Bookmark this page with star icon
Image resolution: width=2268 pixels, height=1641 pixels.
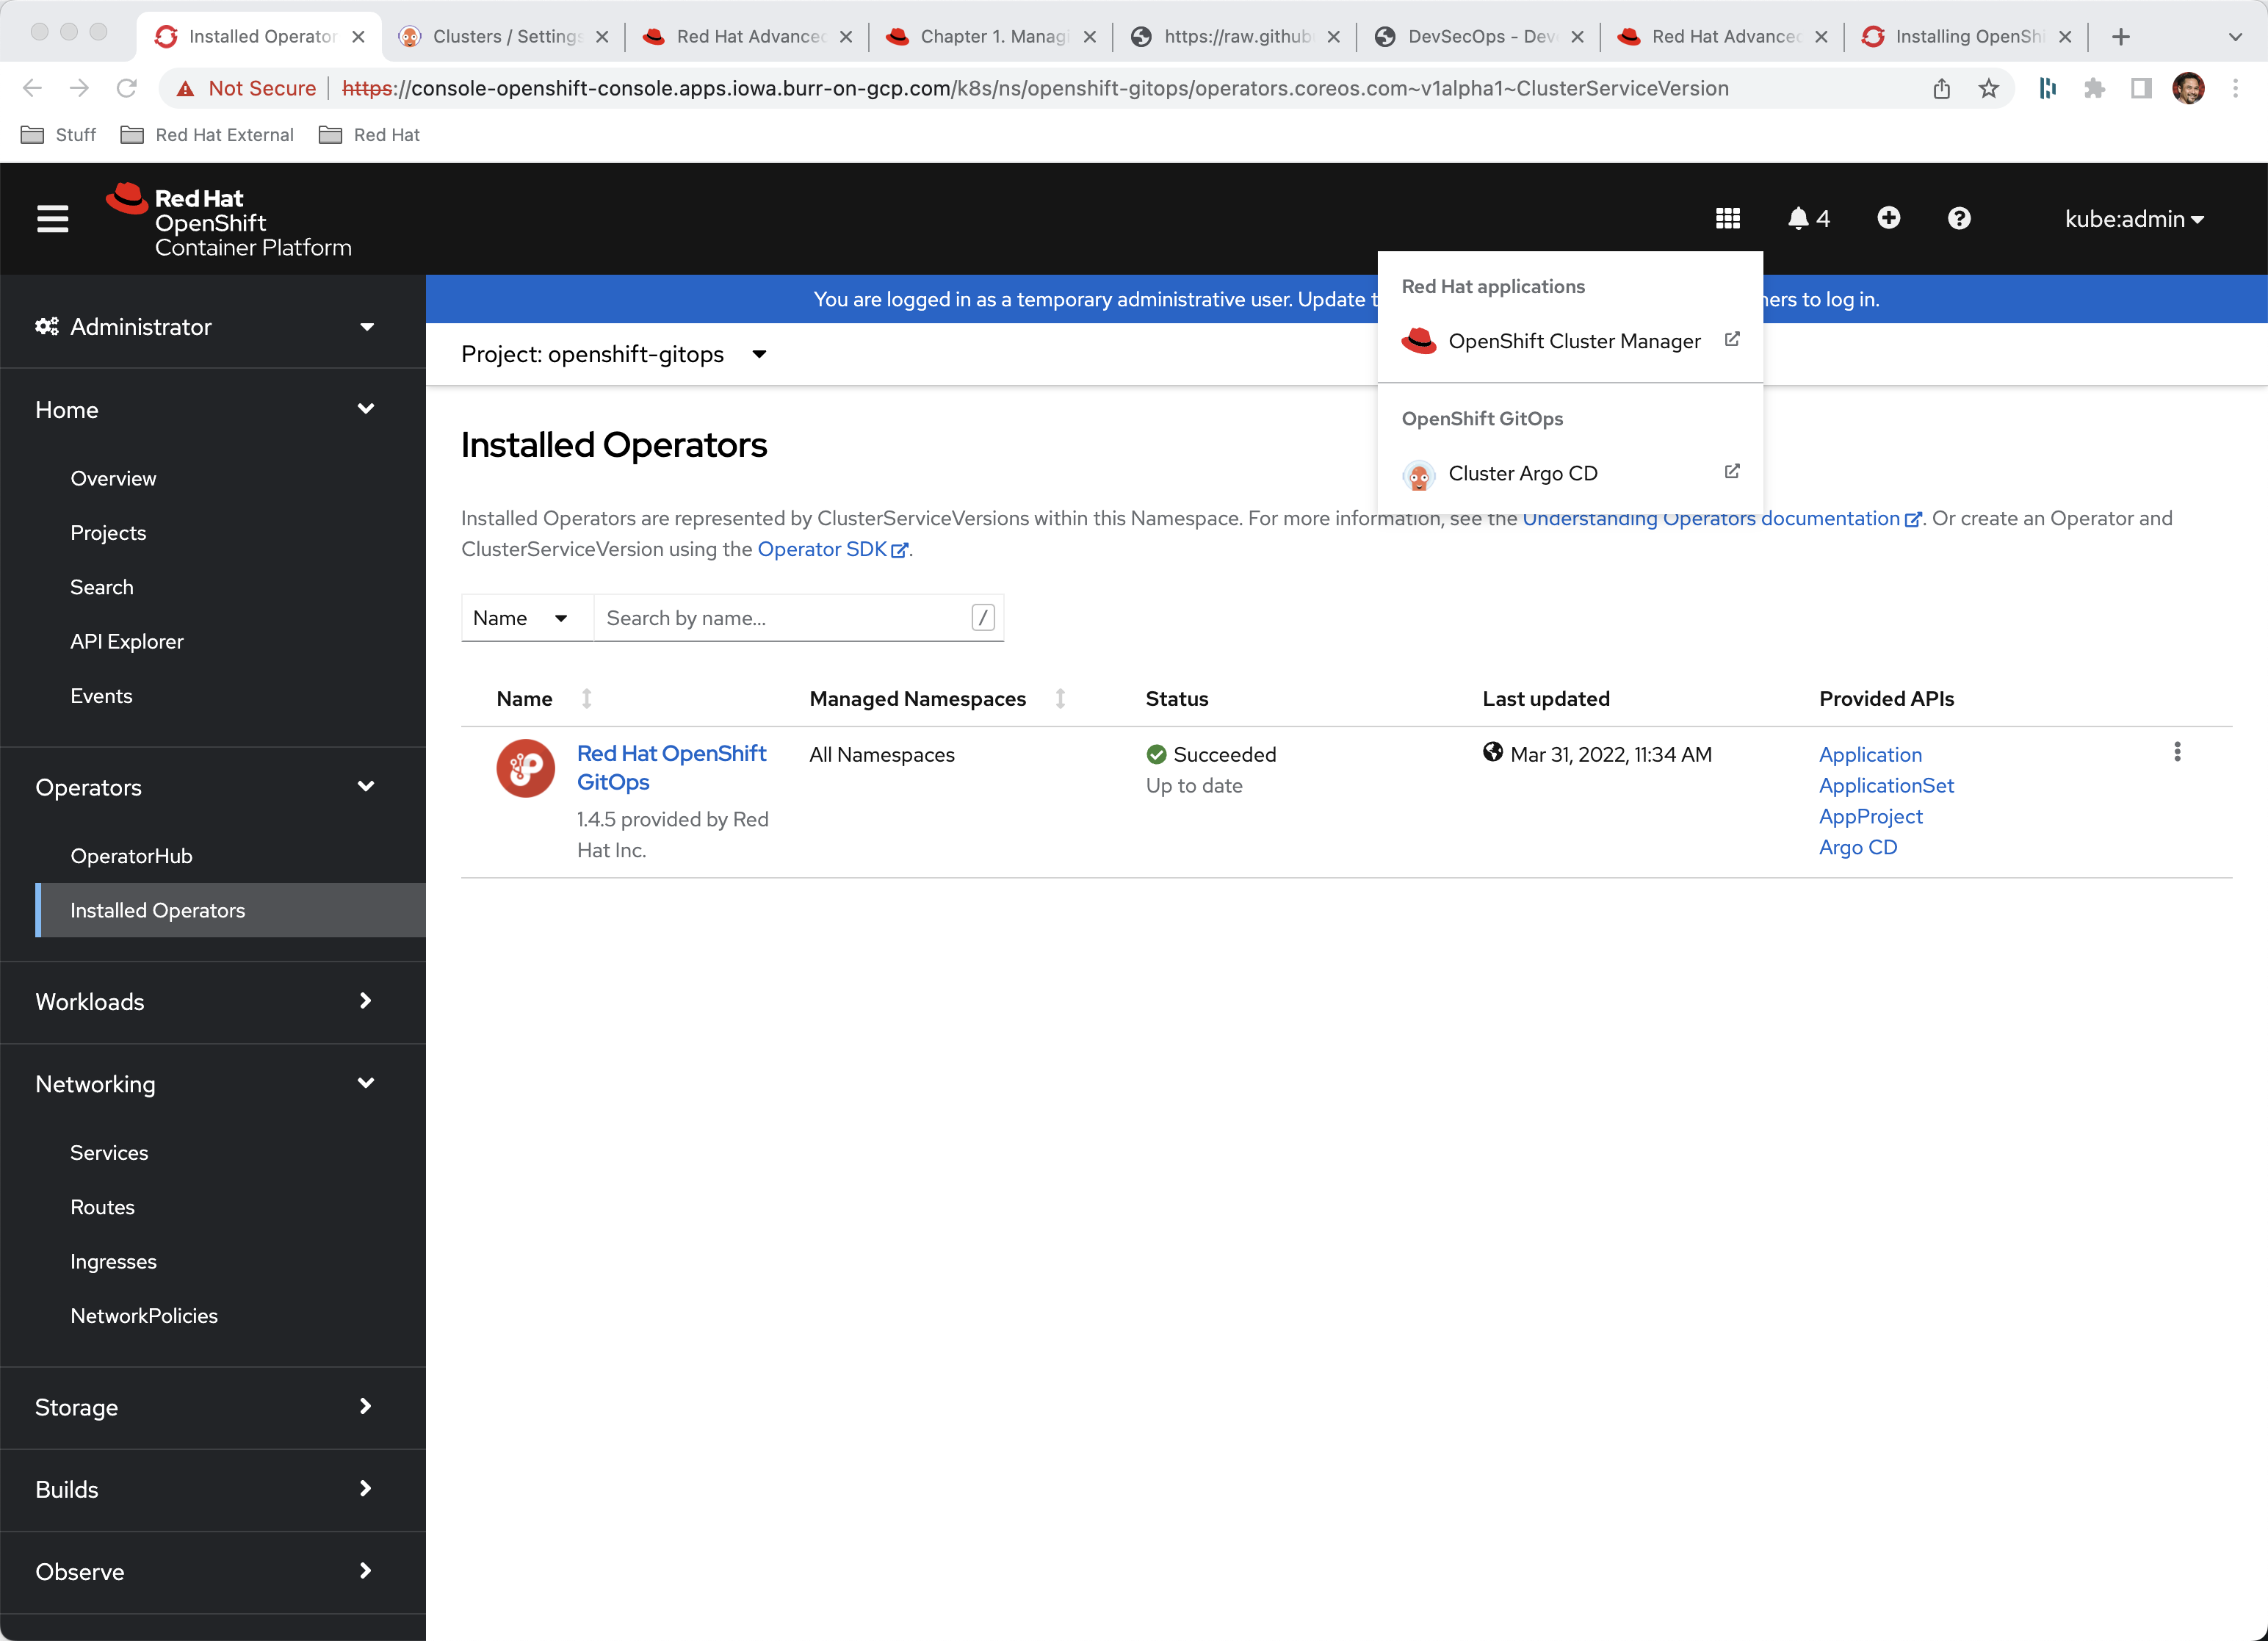coord(1988,89)
